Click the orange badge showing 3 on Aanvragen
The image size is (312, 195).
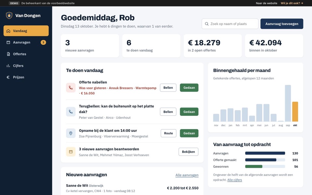(43, 42)
